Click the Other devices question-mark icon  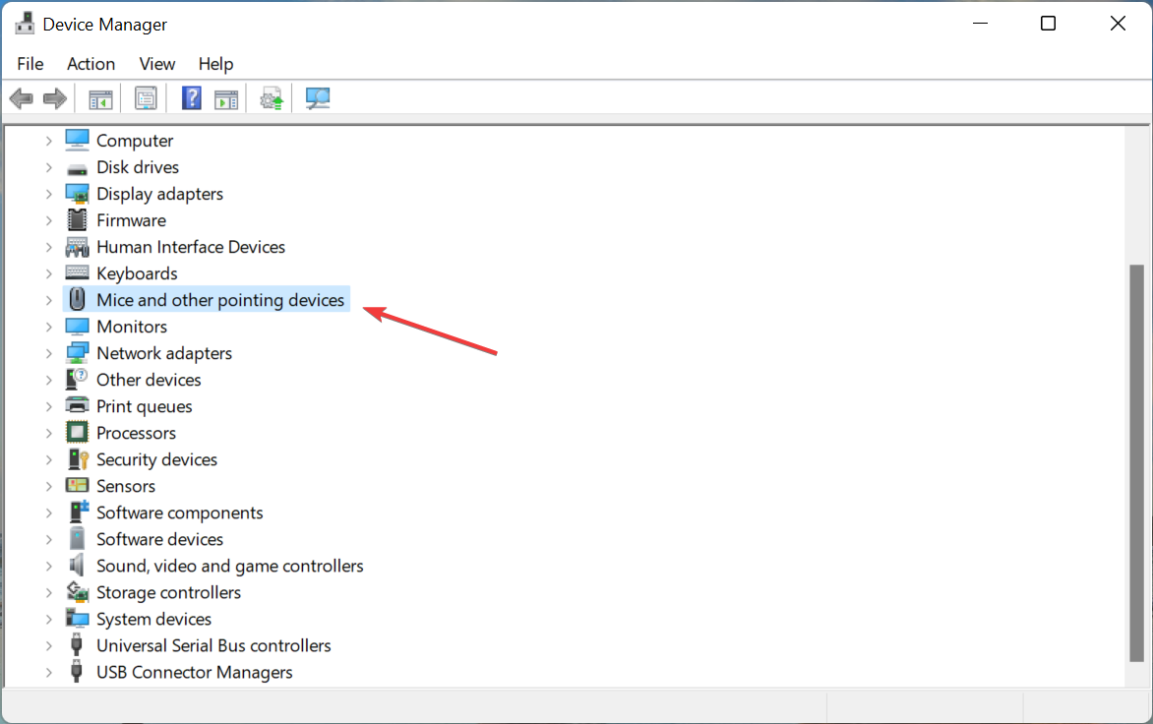[77, 380]
